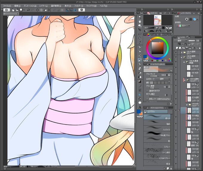Image resolution: width=203 pixels, height=171 pixels.
Task: Select the やわ肌ブラシ sub tool
Action: tap(157, 134)
